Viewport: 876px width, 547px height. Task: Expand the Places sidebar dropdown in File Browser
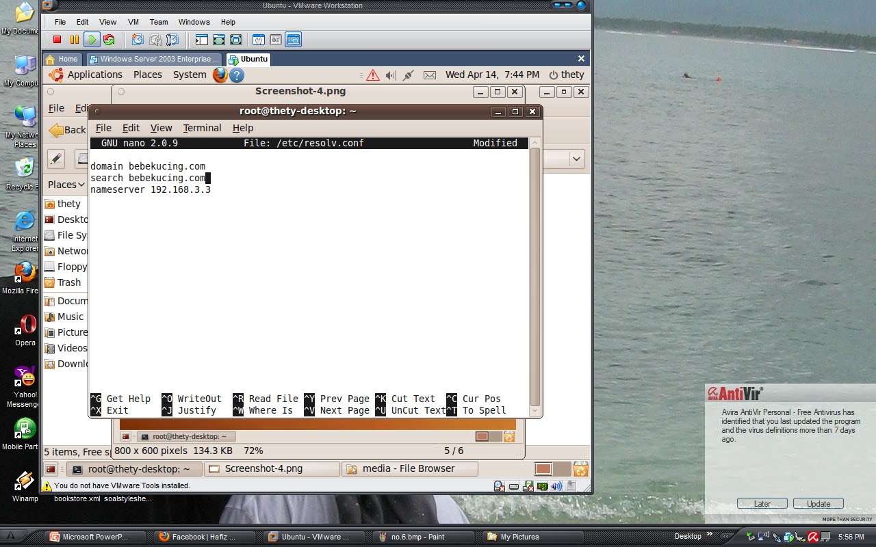pos(66,185)
